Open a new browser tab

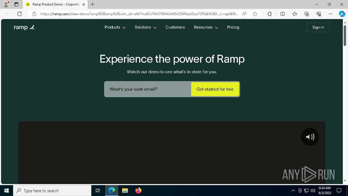coord(93,4)
